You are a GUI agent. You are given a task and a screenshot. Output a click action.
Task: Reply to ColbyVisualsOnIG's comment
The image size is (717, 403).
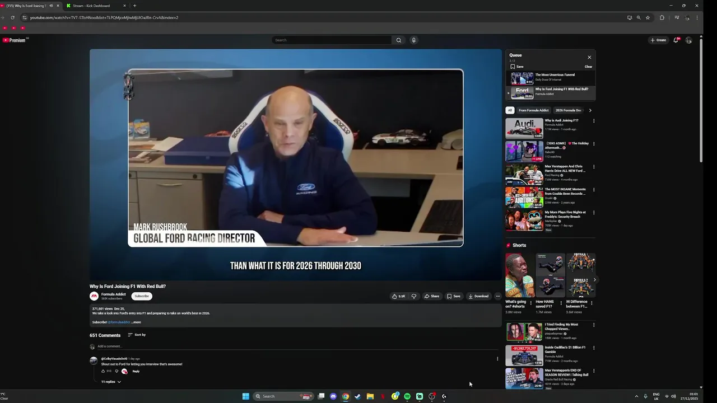136,371
